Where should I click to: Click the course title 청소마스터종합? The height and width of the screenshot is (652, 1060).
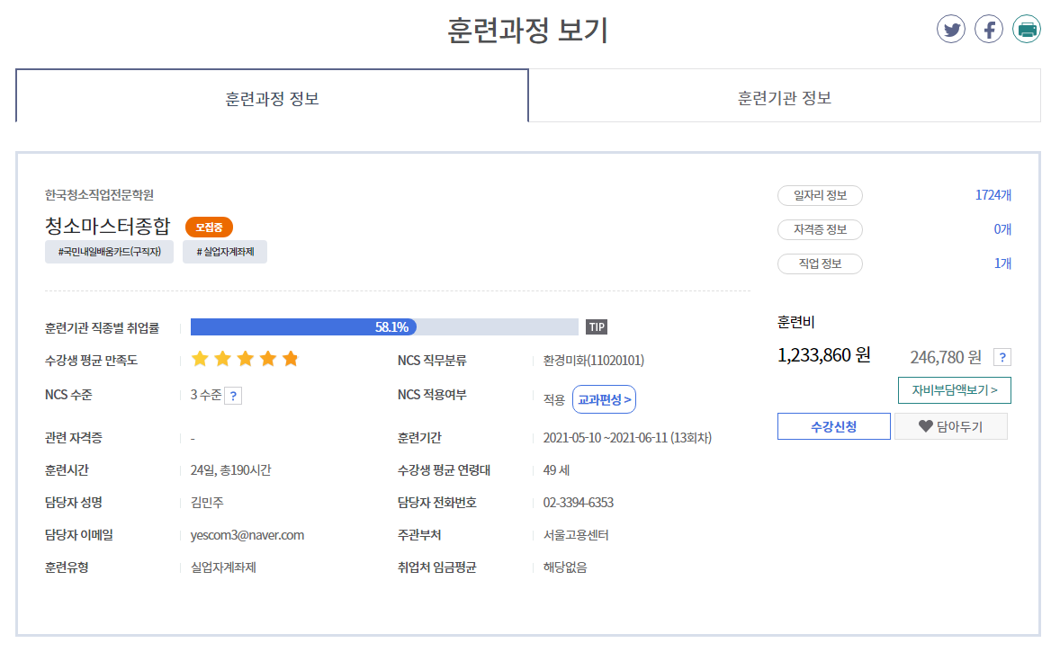click(107, 226)
